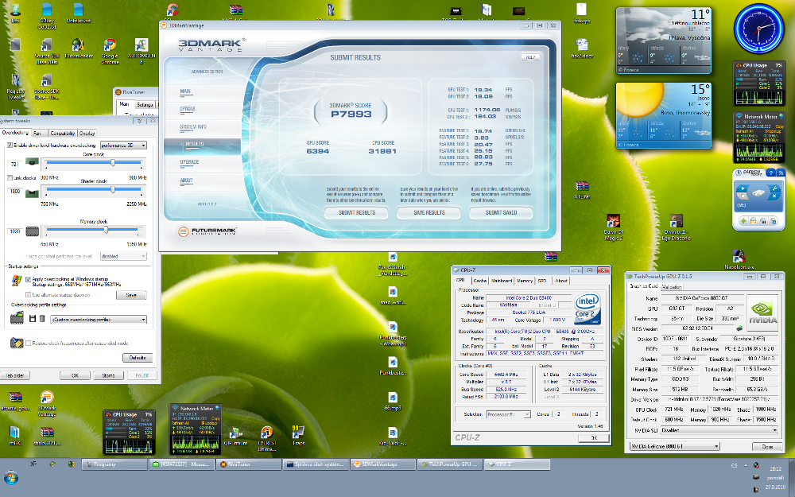Open the Divinity II Ego Draconis shortcut
Viewport: 795px width, 497px height.
point(676,221)
